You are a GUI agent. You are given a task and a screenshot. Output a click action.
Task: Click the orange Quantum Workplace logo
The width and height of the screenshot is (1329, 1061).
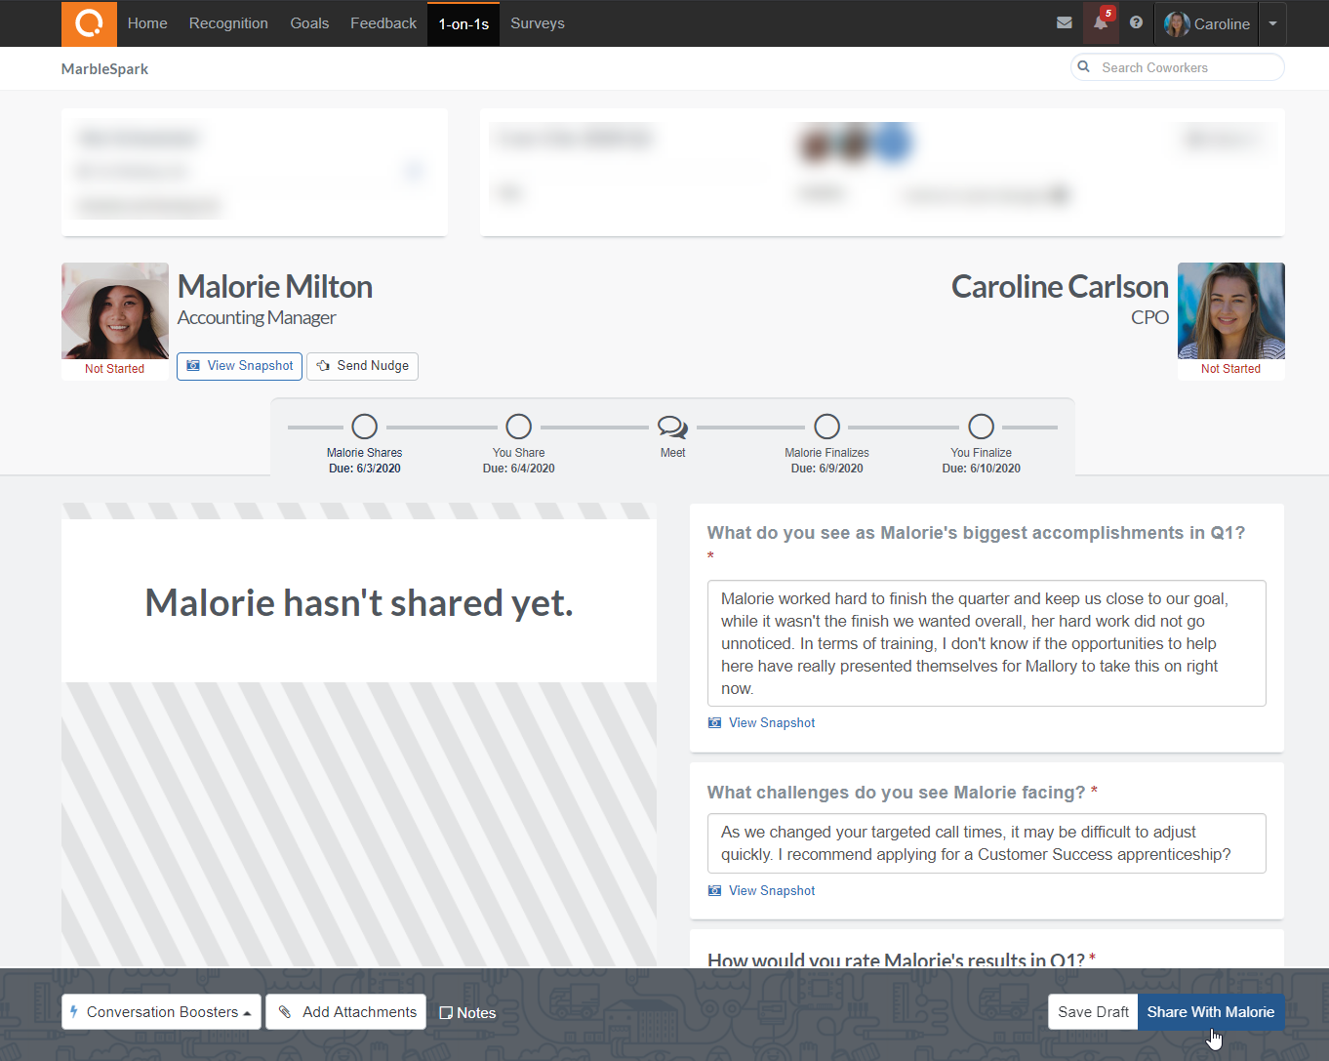[x=89, y=23]
